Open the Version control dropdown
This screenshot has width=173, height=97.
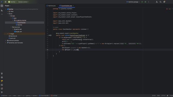click(24, 2)
